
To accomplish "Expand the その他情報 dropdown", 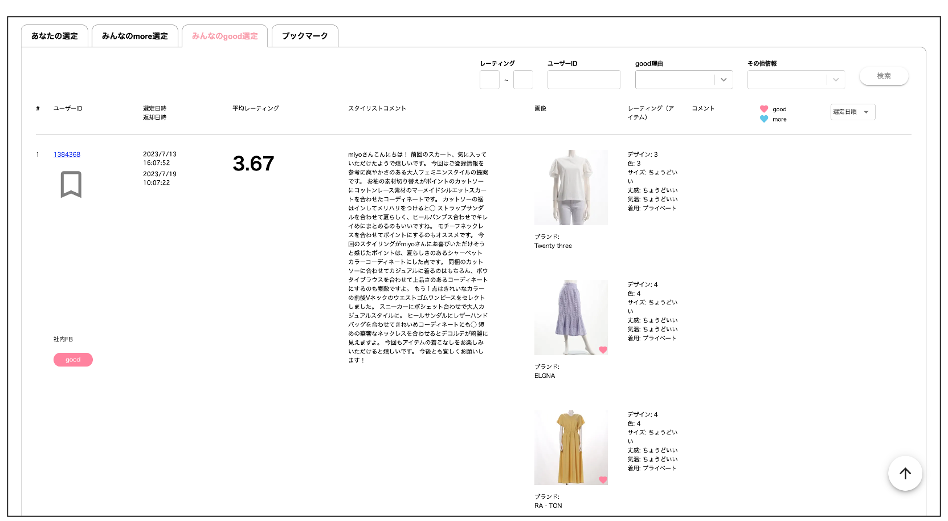I will (x=795, y=80).
